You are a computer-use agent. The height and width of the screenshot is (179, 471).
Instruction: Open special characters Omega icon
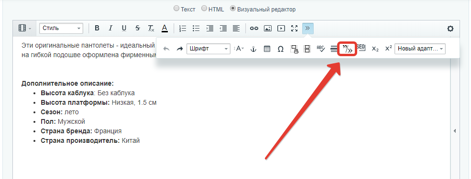281,49
